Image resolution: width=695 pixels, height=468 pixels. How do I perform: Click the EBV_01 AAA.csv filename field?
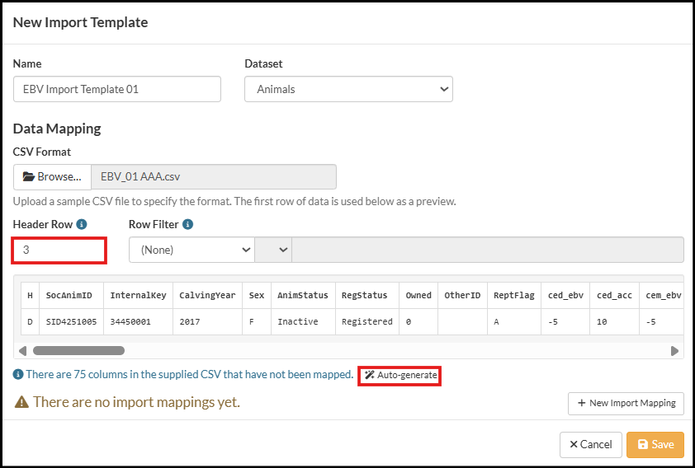click(213, 177)
